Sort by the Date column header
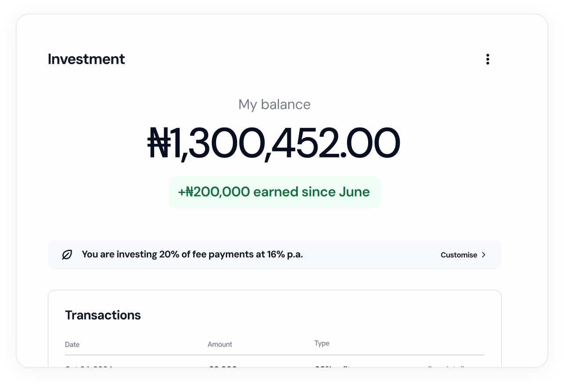The width and height of the screenshot is (564, 386). pyautogui.click(x=72, y=345)
